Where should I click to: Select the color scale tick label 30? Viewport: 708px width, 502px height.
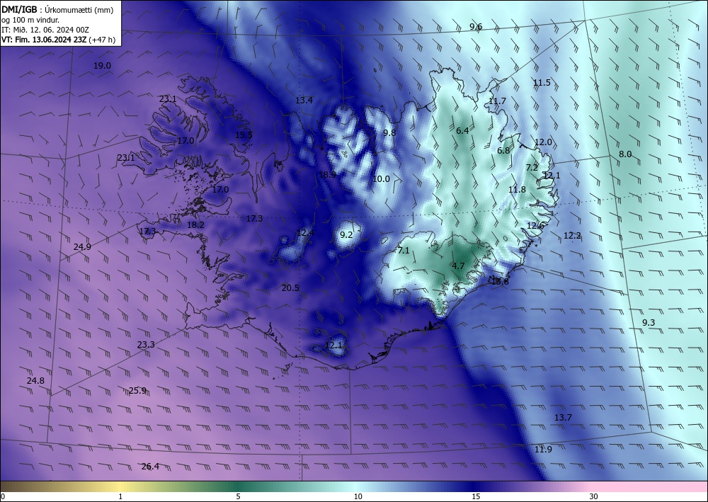[594, 497]
